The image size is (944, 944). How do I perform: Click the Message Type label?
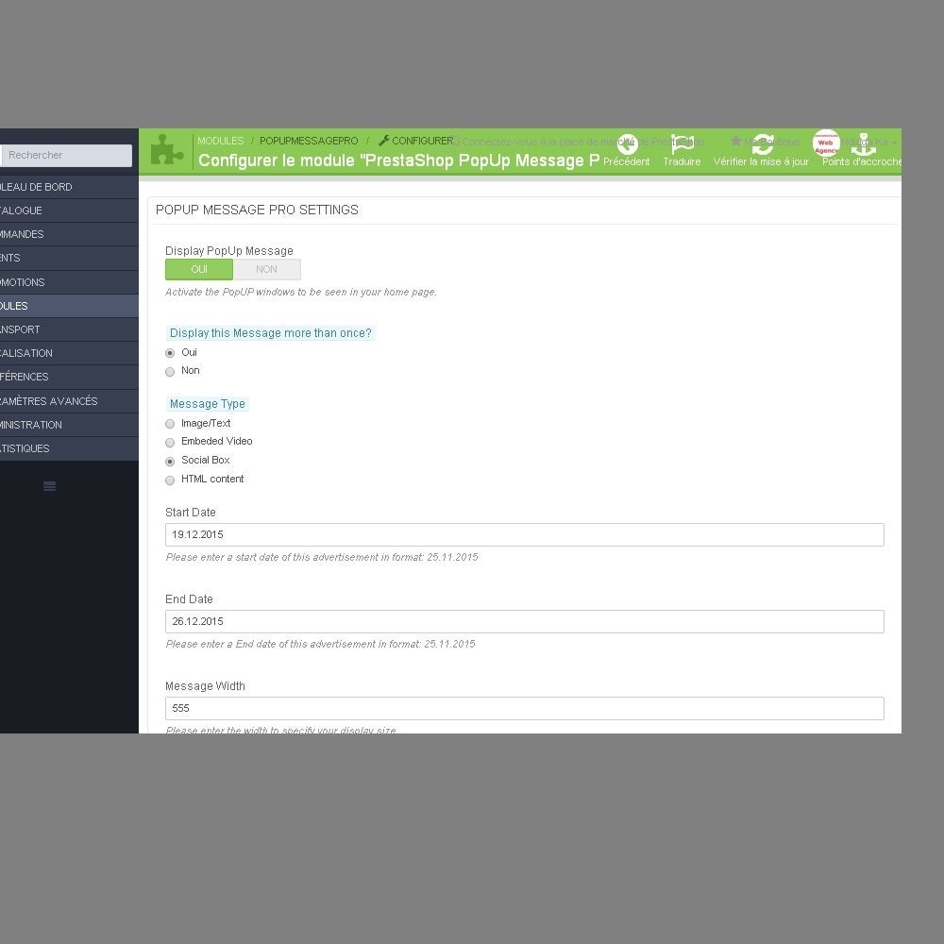pos(207,404)
